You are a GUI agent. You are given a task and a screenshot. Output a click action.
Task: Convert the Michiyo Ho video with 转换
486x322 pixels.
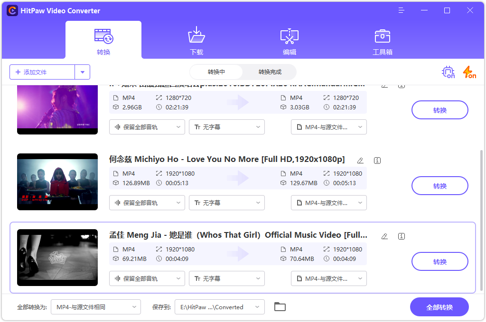(x=440, y=186)
